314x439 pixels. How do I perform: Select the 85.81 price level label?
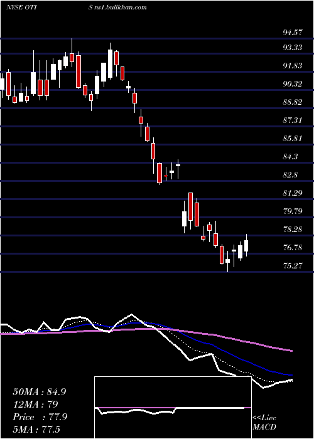pyautogui.click(x=293, y=139)
